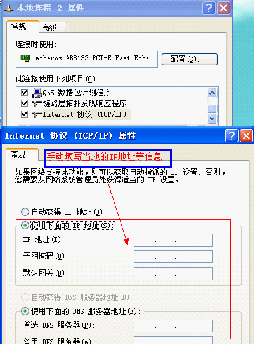
Task: Click the network icon in 本地连接 2 title bar
Action: [x=9, y=9]
